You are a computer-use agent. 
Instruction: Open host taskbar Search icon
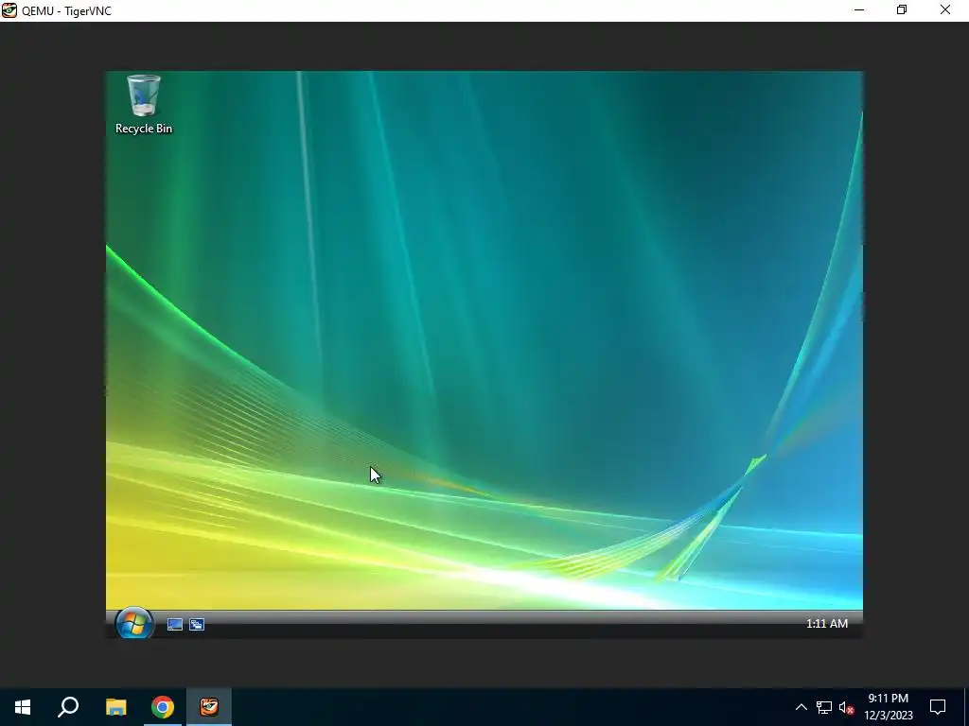(68, 707)
